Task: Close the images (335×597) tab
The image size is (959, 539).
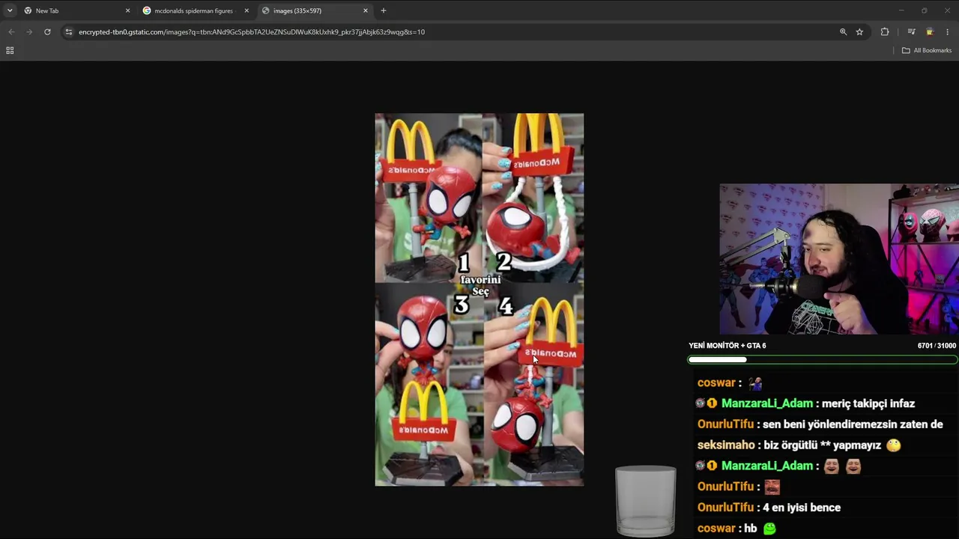Action: (x=366, y=10)
